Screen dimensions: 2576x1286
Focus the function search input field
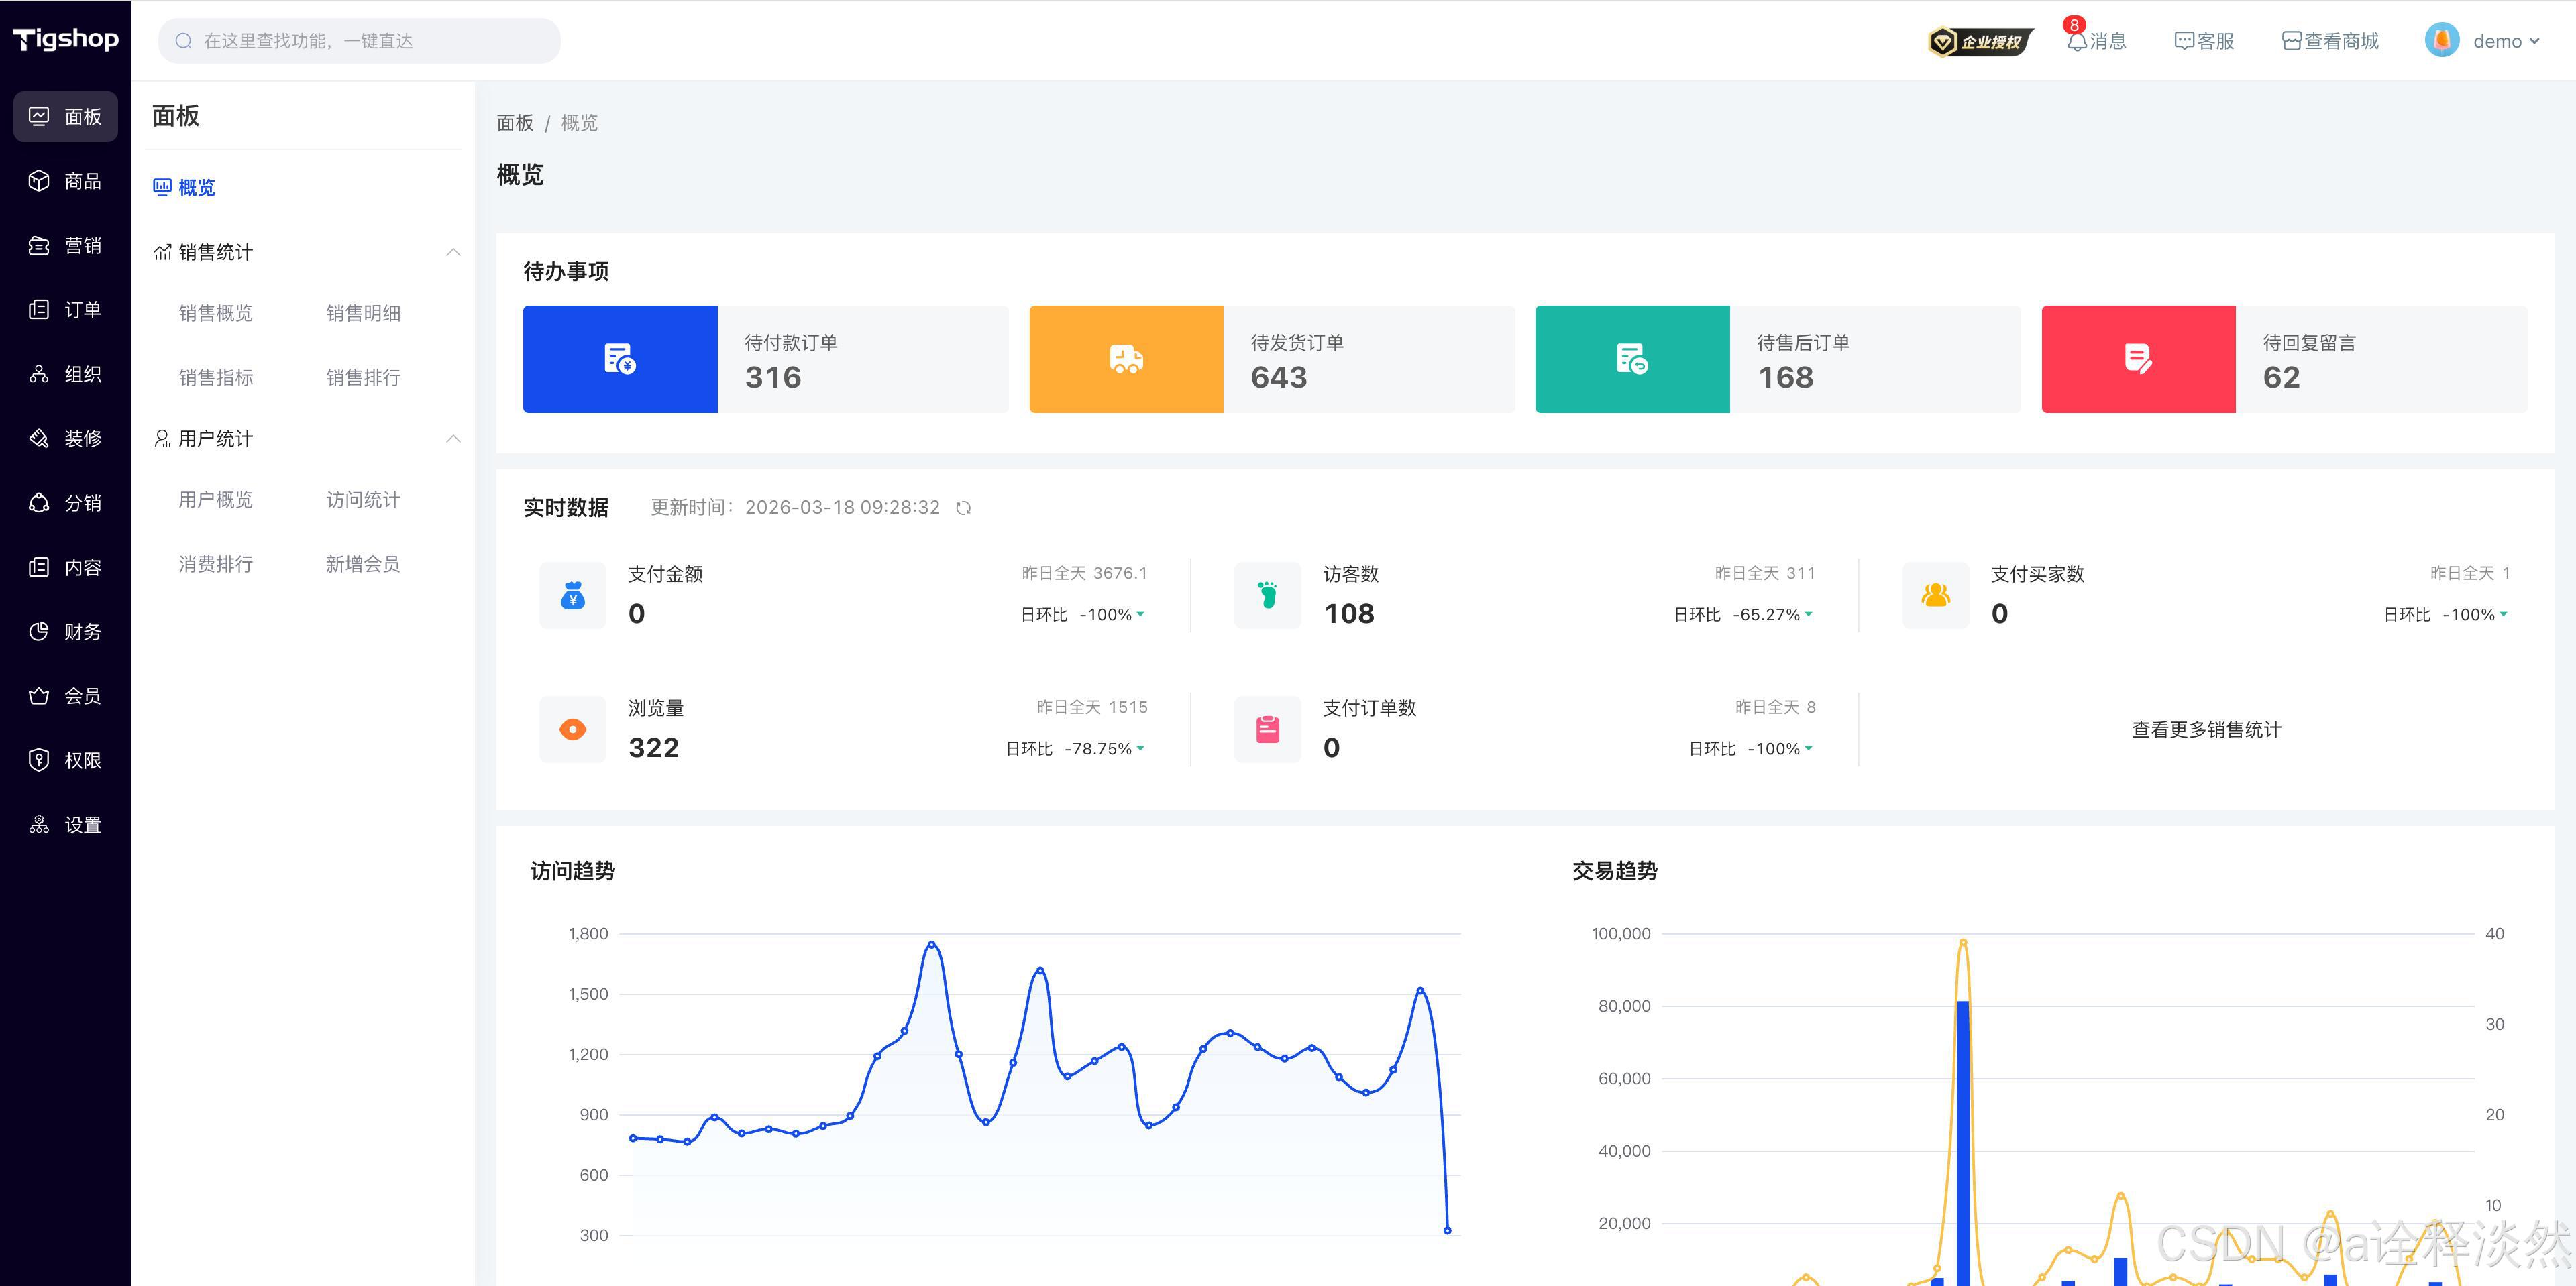tap(359, 41)
